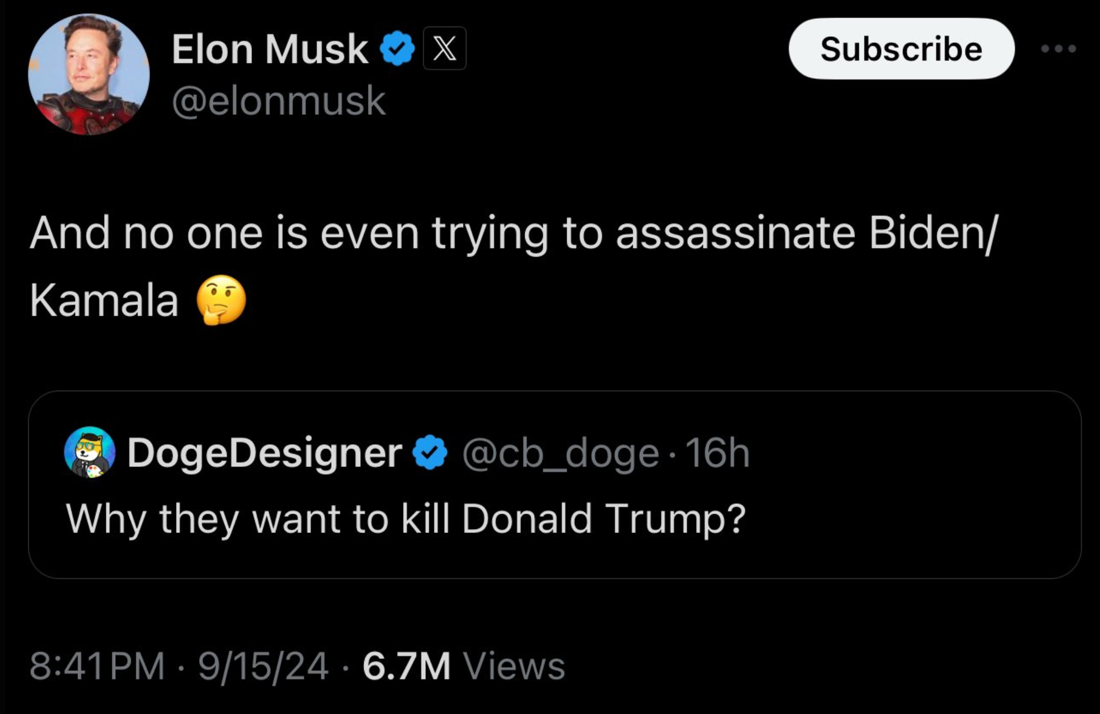
Task: Click the 6.7M view count
Action: pyautogui.click(x=406, y=666)
